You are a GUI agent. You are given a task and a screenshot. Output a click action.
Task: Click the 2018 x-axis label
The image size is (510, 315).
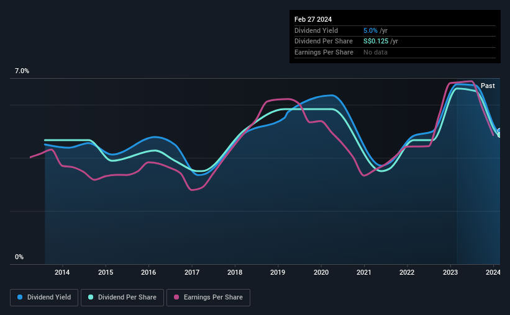(x=235, y=272)
